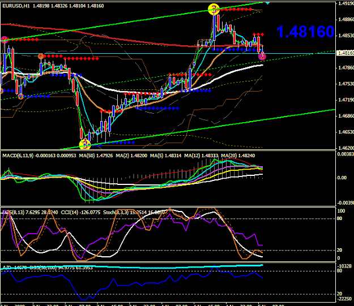Click the 1.4786 level on the price axis
The image size is (354, 306).
[x=346, y=68]
